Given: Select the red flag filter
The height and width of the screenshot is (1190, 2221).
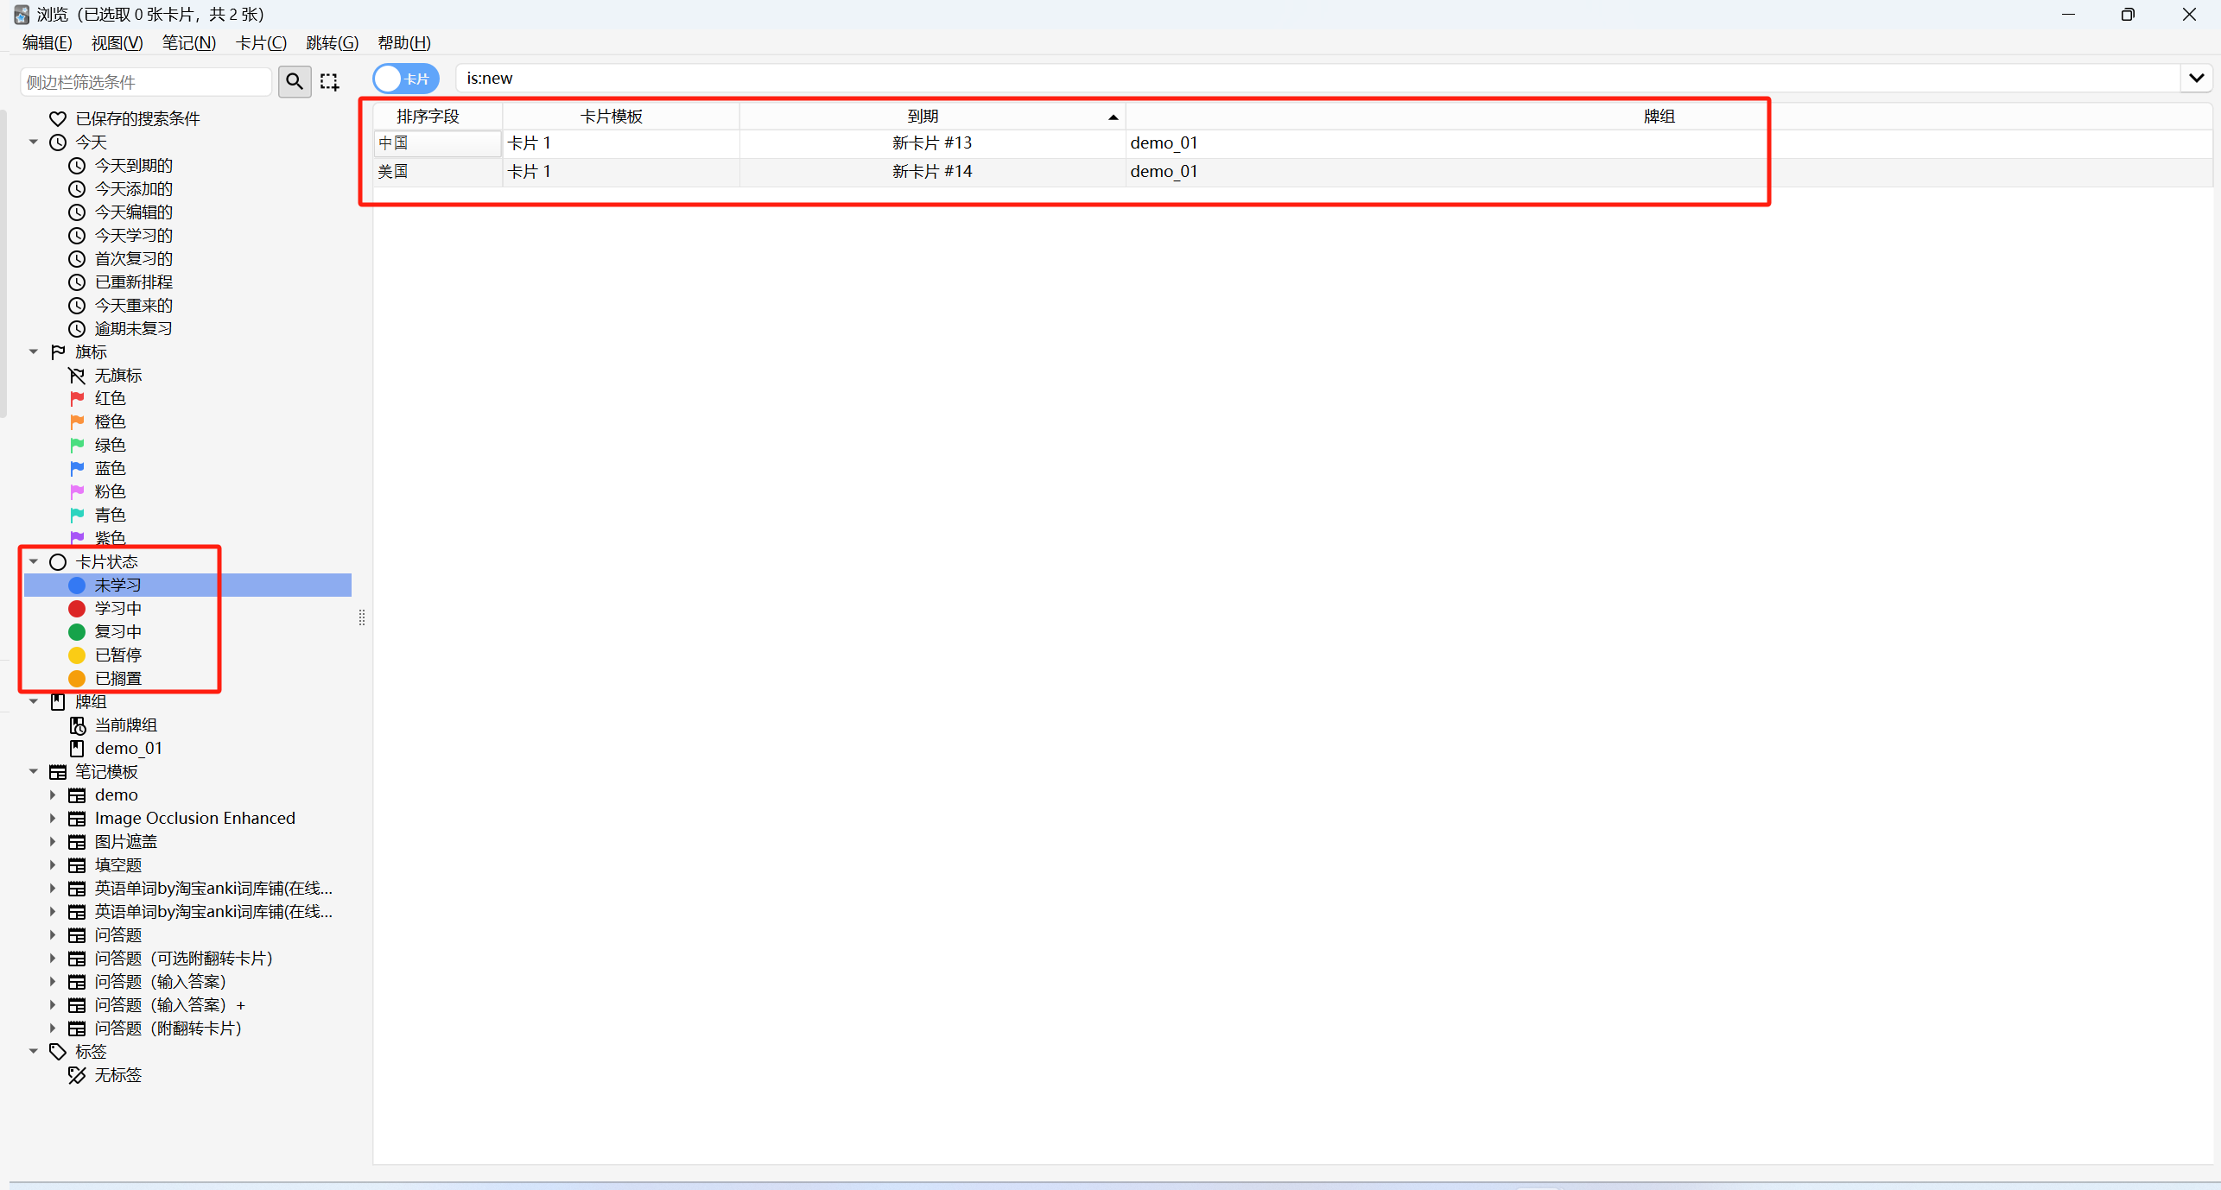Looking at the screenshot, I should [x=109, y=398].
